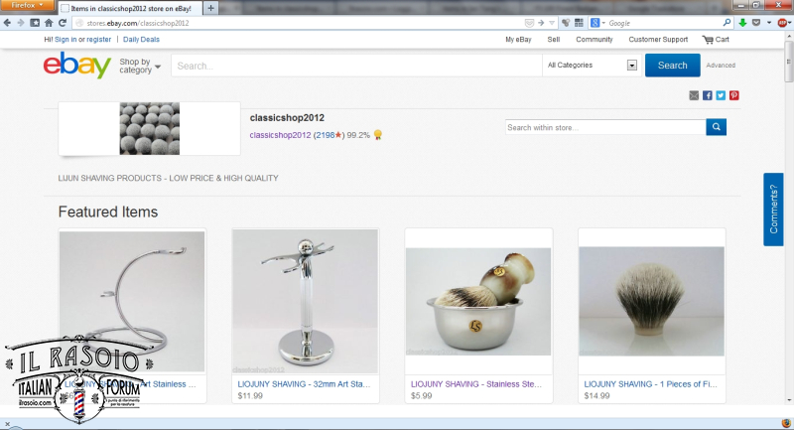Open the badger hair knot product image
This screenshot has width=794, height=430.
point(651,301)
